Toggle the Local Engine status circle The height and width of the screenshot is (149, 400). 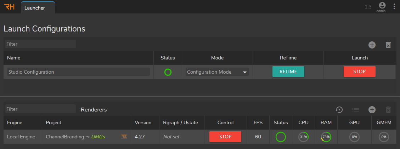point(281,137)
